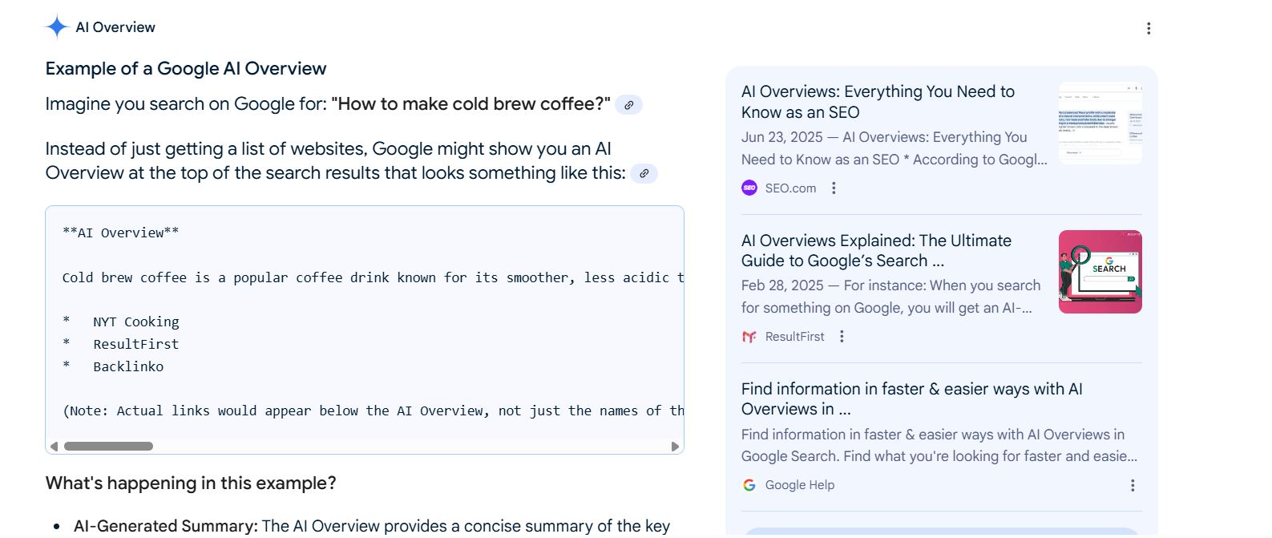This screenshot has width=1272, height=538.
Task: Click 'ResultFirst' line in the code block
Action: (136, 344)
